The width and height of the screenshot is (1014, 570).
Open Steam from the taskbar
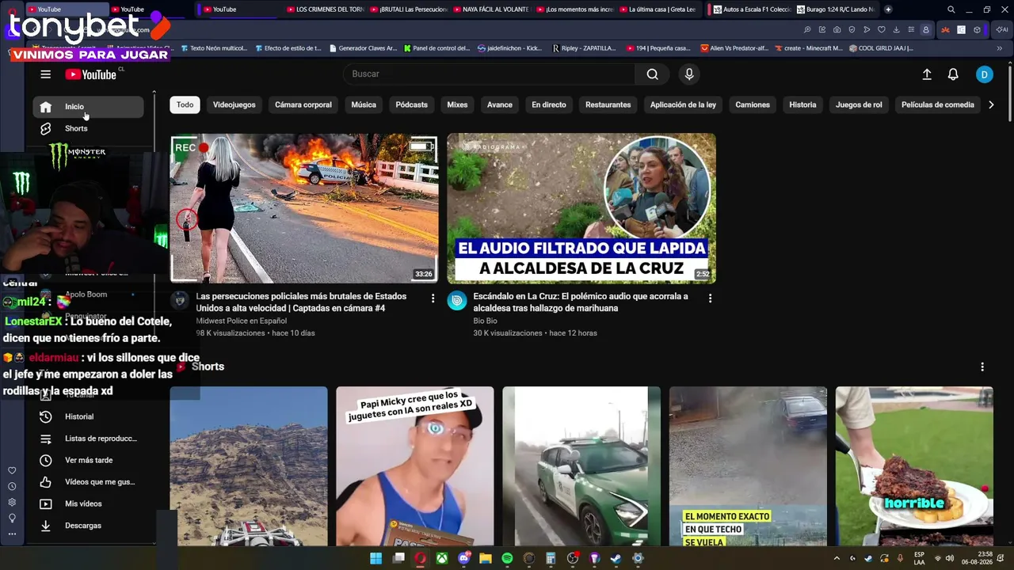616,558
